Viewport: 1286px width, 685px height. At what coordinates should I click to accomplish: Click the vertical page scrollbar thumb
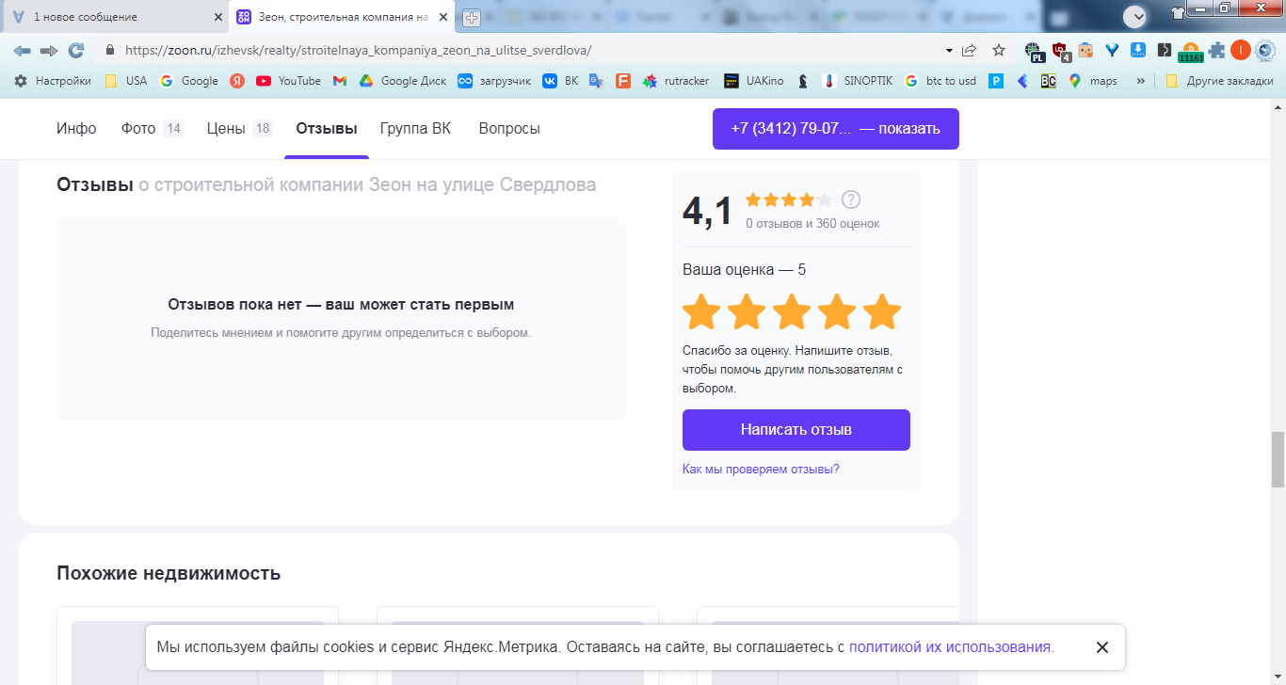[1278, 459]
